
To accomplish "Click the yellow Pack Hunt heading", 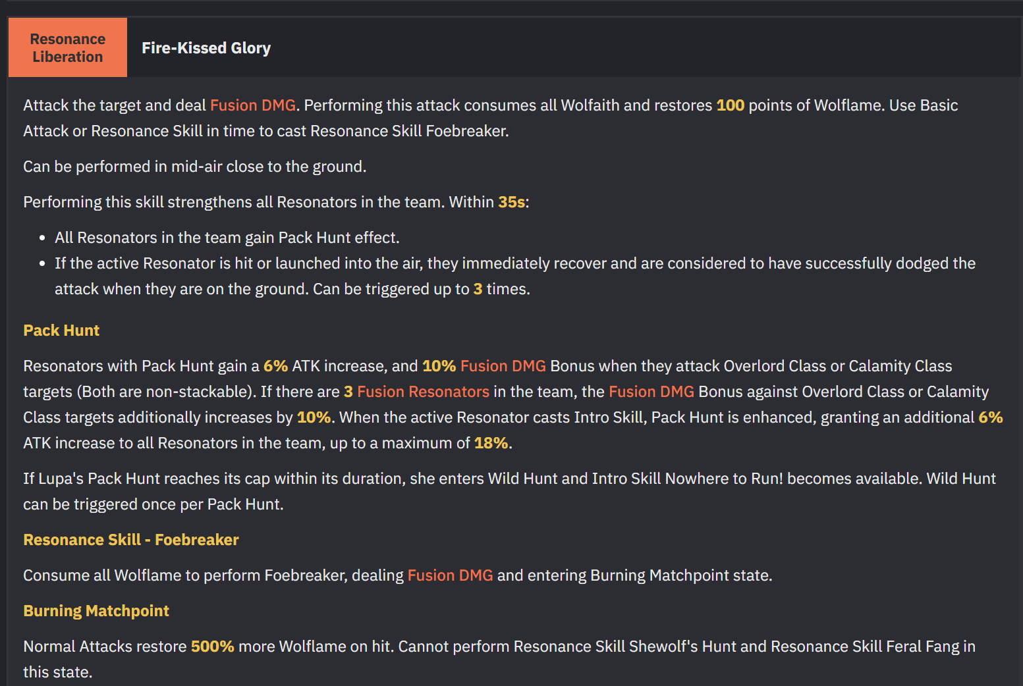I will (61, 330).
